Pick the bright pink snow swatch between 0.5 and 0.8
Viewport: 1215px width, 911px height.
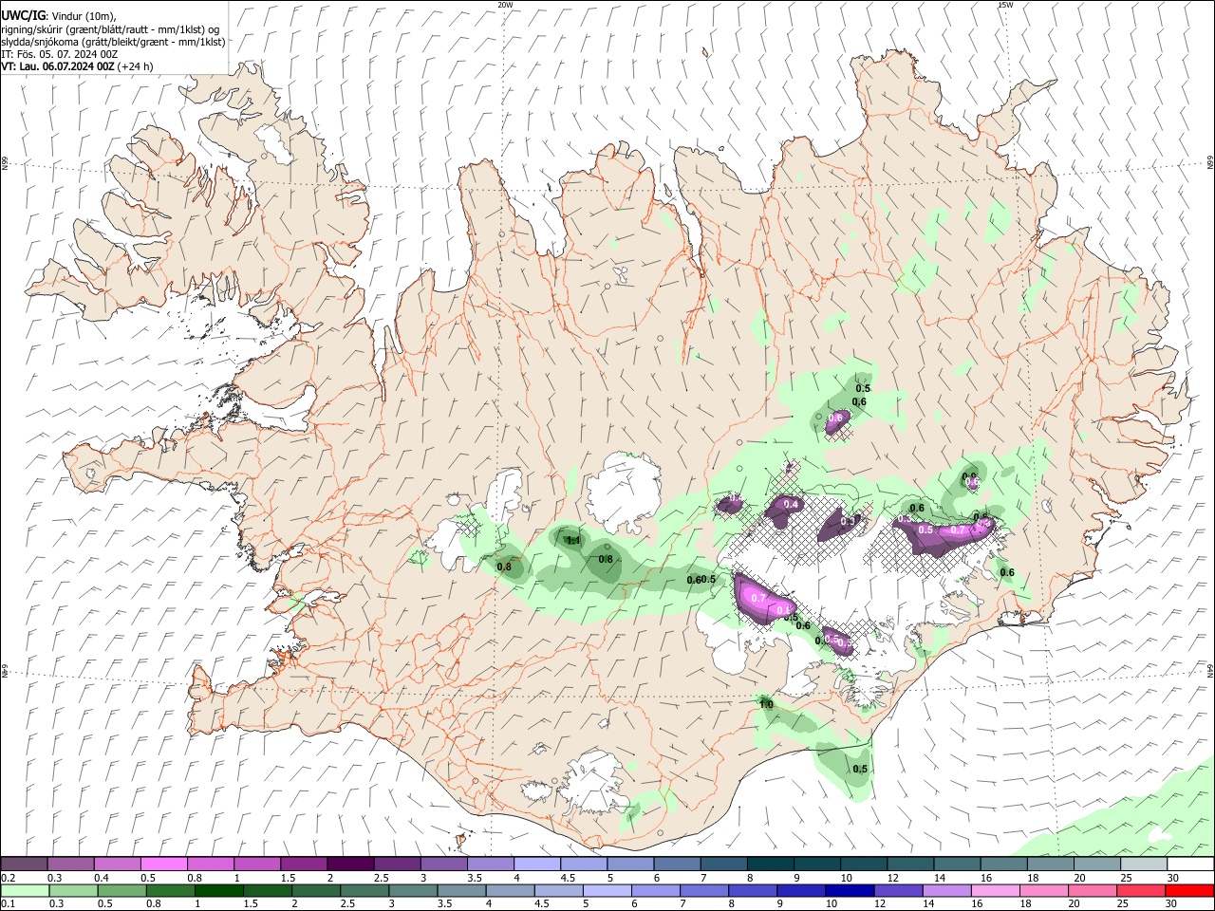[x=163, y=864]
